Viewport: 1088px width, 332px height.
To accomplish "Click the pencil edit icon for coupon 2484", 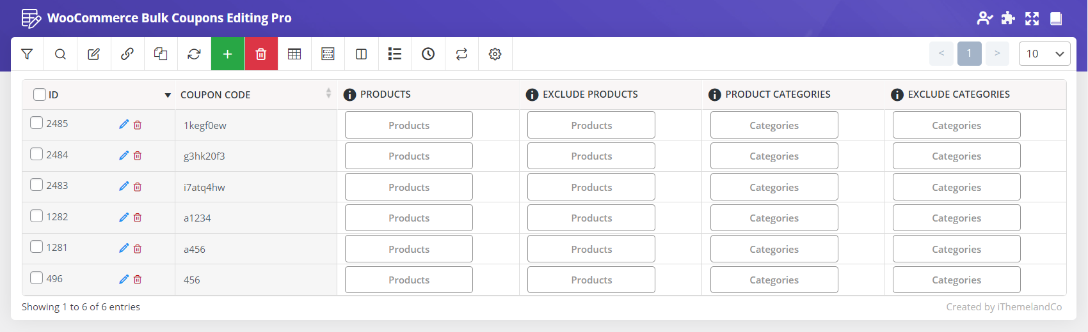I will 124,156.
